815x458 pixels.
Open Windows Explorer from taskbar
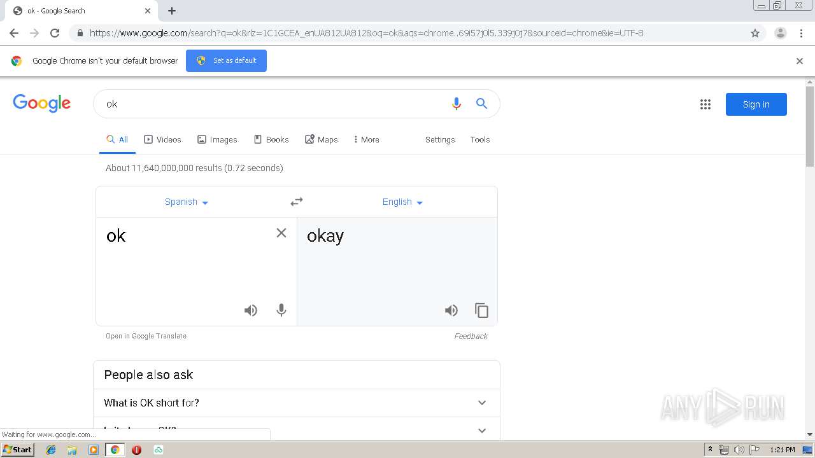pos(72,450)
